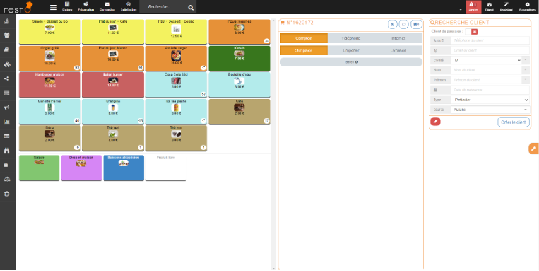This screenshot has width=539, height=271.
Task: Click the order comment bubble icon
Action: click(404, 24)
